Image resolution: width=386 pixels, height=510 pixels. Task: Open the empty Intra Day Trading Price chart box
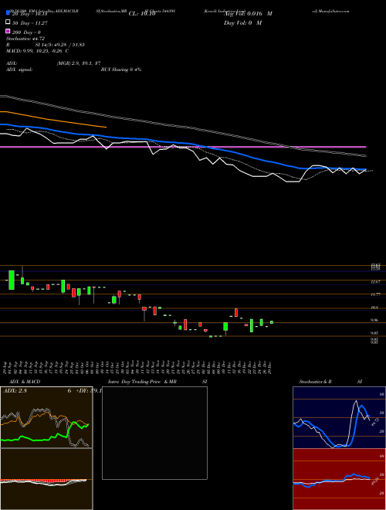(x=154, y=433)
